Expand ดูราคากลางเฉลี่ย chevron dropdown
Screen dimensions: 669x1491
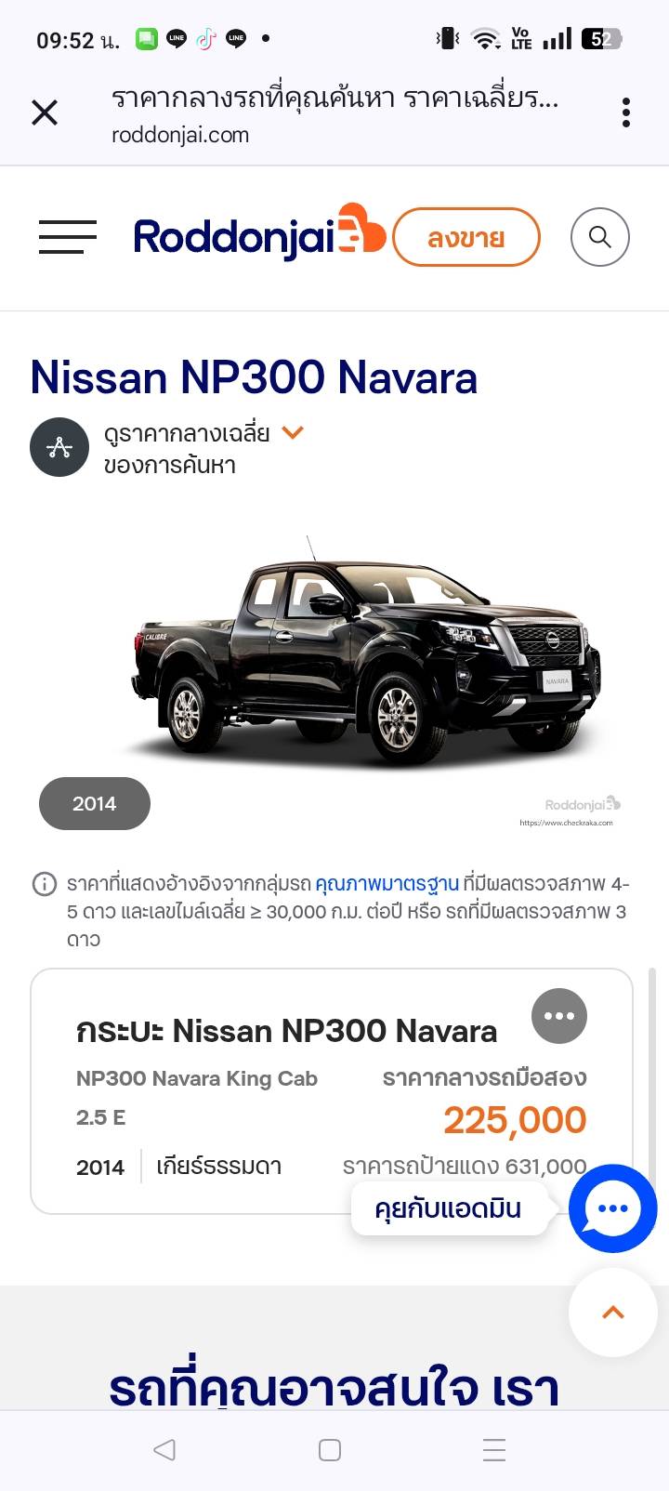(x=293, y=432)
